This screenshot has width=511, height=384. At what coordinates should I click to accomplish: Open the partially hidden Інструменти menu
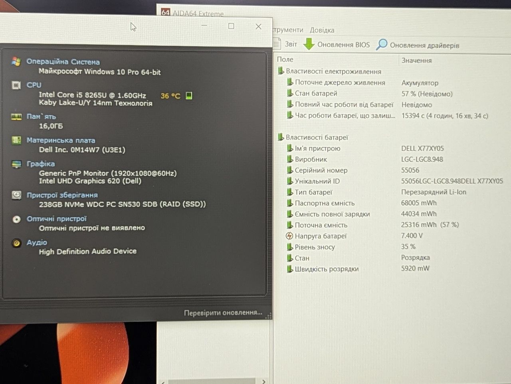pyautogui.click(x=288, y=30)
